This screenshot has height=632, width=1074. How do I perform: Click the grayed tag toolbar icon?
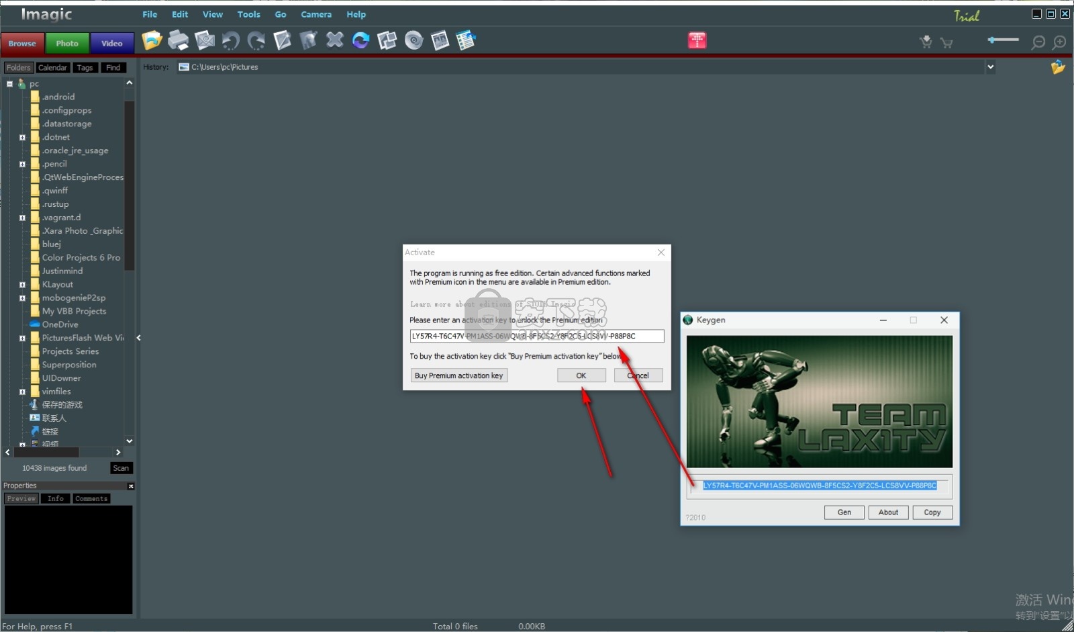pos(308,41)
